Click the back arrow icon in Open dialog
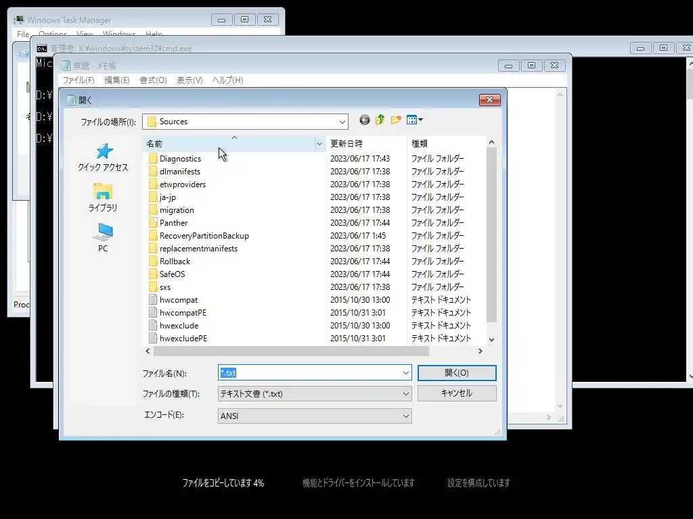693x519 pixels. click(x=365, y=120)
